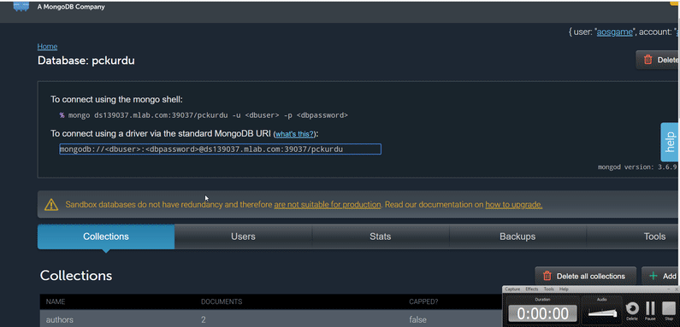Click the mongod version: 3.6.9 text
This screenshot has width=680, height=327.
coord(637,166)
